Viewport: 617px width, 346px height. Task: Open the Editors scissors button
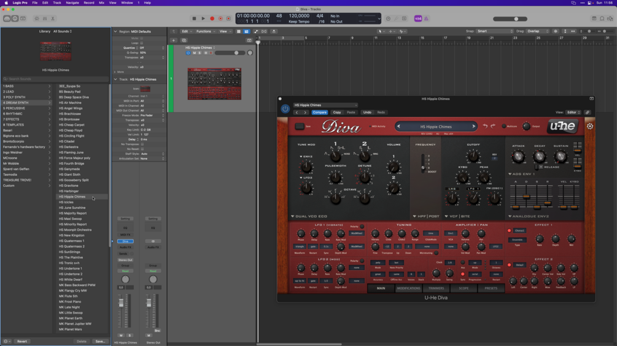[x=53, y=18]
